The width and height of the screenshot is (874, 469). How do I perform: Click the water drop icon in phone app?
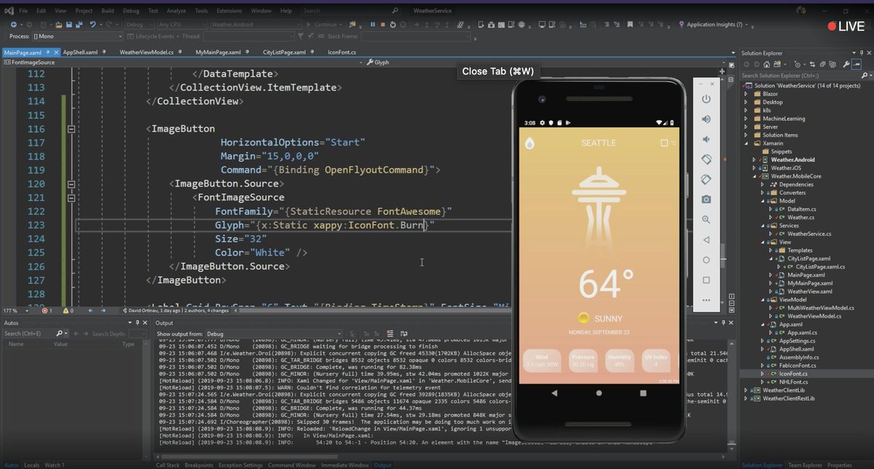529,143
